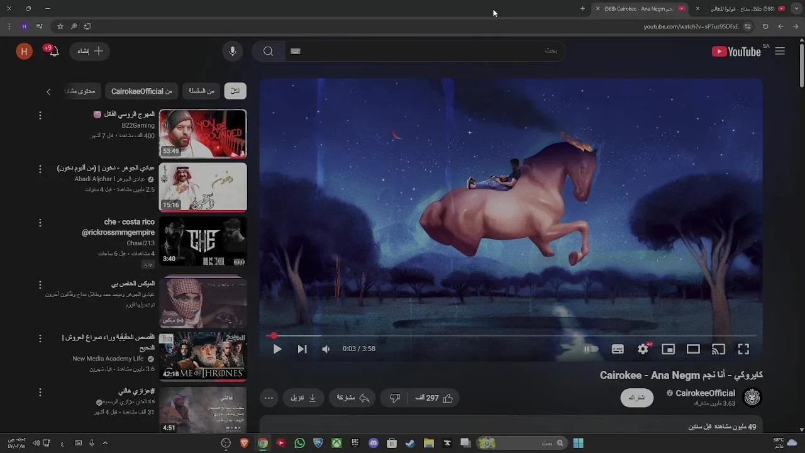This screenshot has height=453, width=805.
Task: Open the account avatar H menu
Action: tap(24, 52)
